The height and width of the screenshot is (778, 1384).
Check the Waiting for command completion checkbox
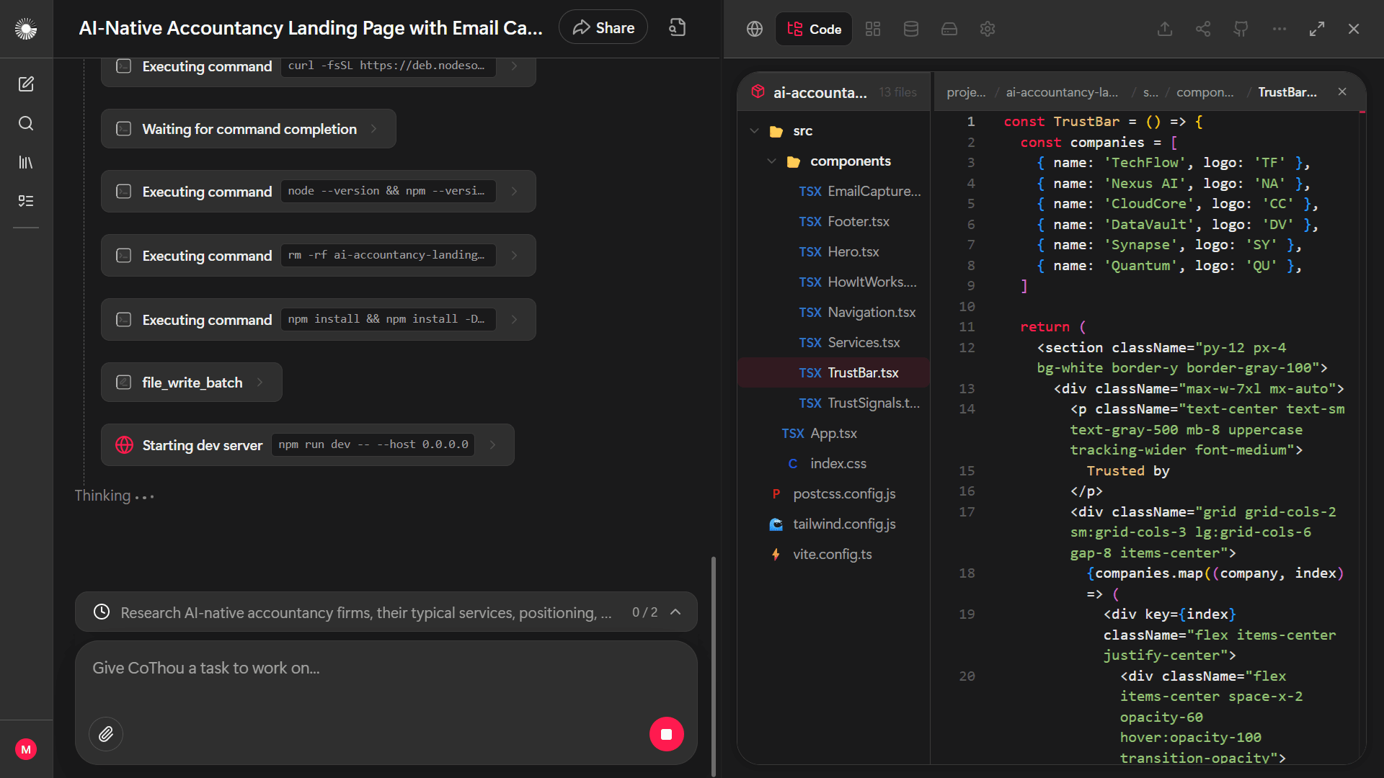point(123,128)
